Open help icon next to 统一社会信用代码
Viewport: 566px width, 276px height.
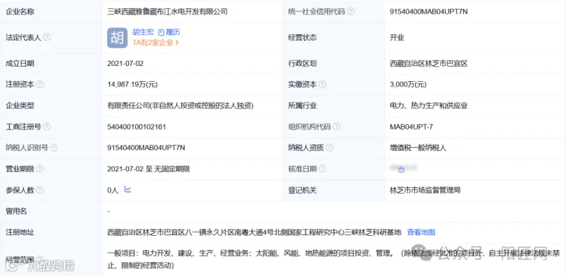[x=350, y=11]
